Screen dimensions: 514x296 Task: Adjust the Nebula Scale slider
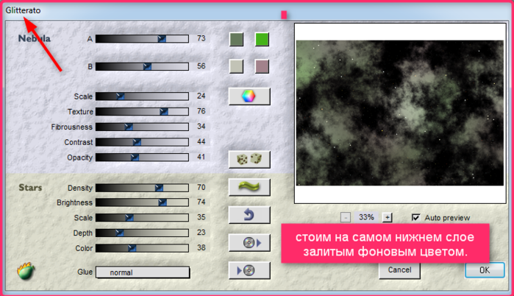click(142, 96)
